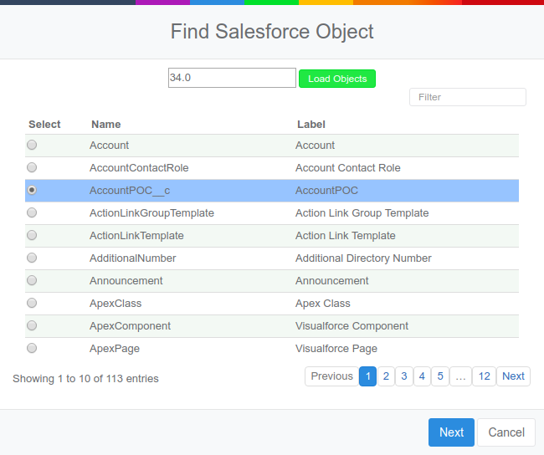Click the API version 34.0 field
Image resolution: width=544 pixels, height=455 pixels.
pos(232,78)
